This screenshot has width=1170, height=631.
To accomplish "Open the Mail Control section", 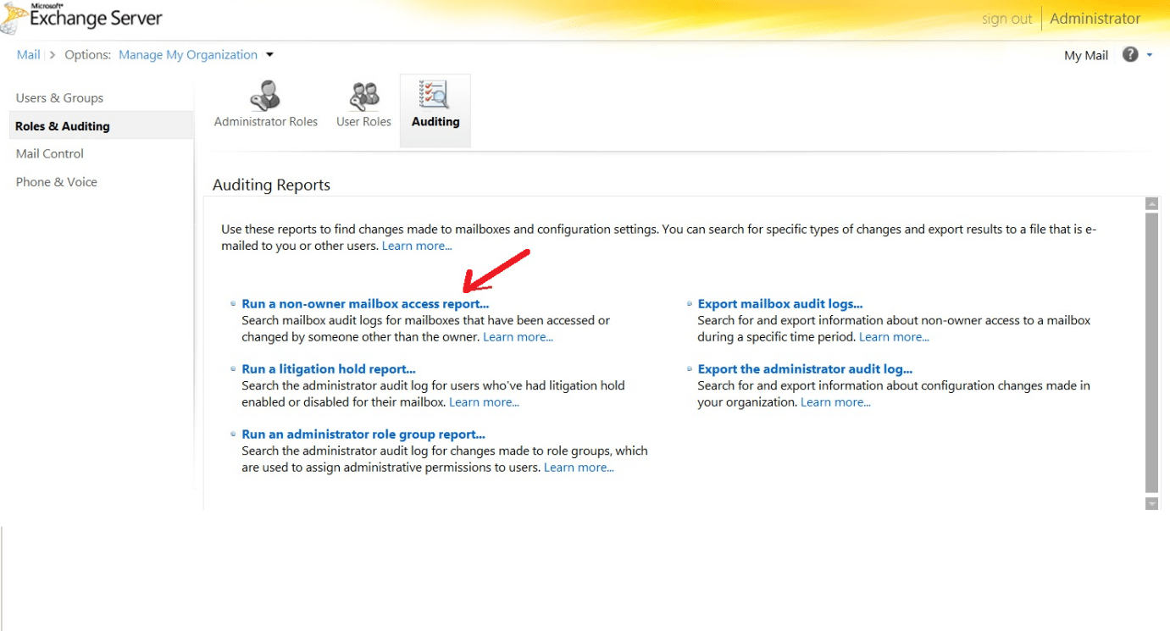I will (49, 153).
